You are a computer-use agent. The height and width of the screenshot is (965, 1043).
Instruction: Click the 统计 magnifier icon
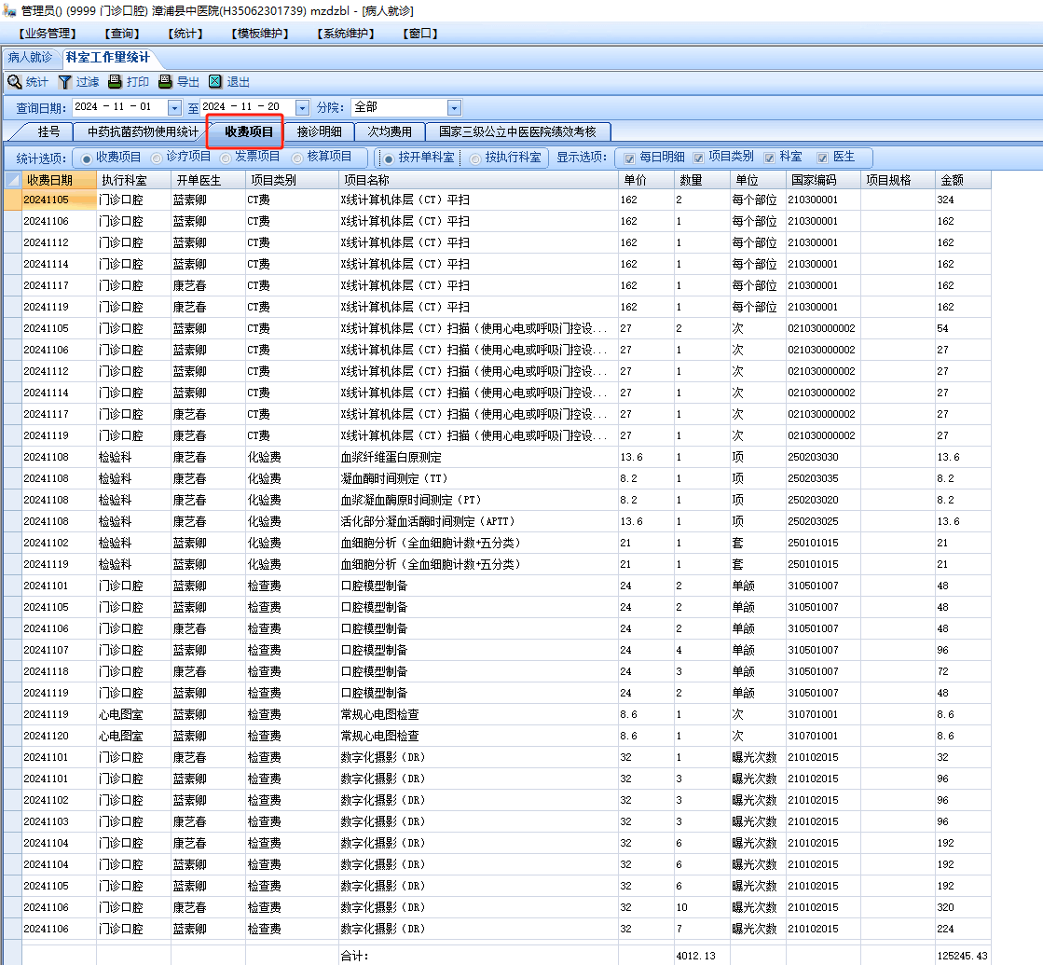point(14,82)
